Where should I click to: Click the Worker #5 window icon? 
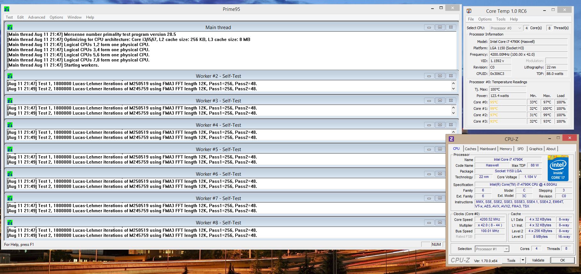pos(10,149)
